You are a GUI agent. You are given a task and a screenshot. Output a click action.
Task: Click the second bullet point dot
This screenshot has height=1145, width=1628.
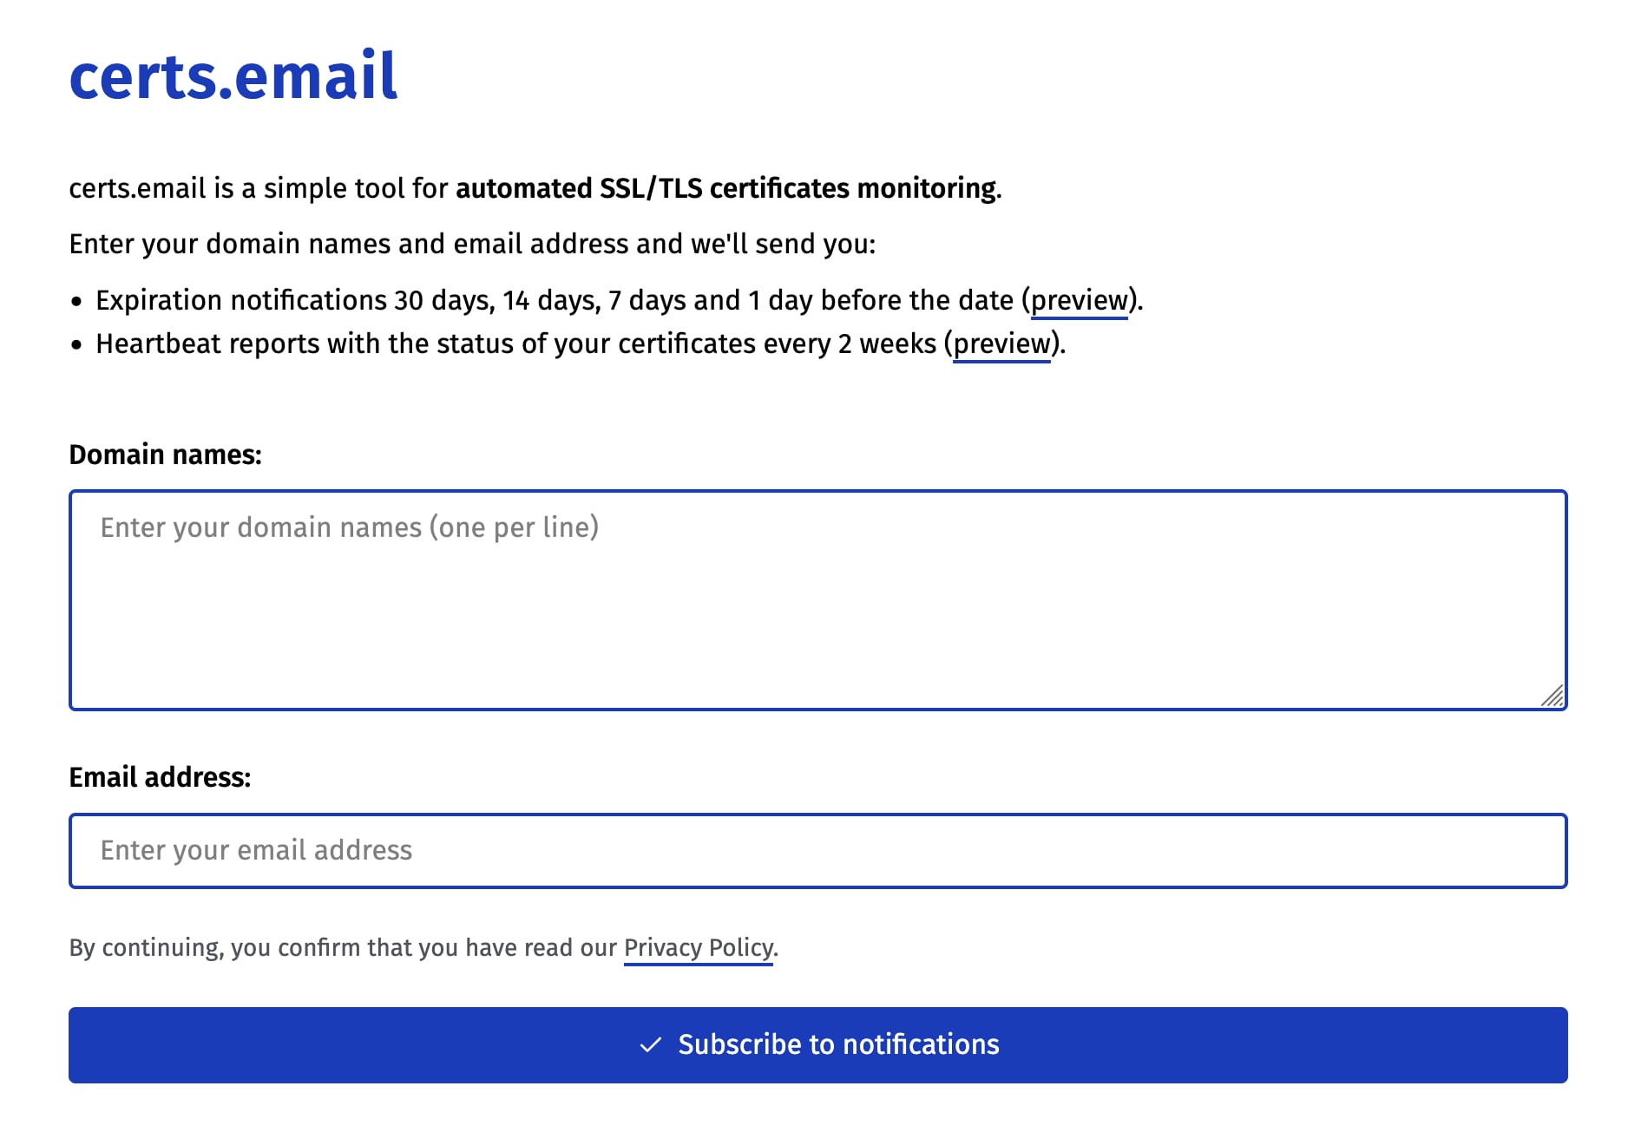tap(77, 344)
